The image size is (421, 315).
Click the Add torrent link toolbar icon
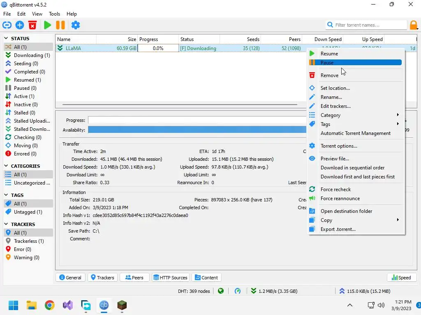7,25
